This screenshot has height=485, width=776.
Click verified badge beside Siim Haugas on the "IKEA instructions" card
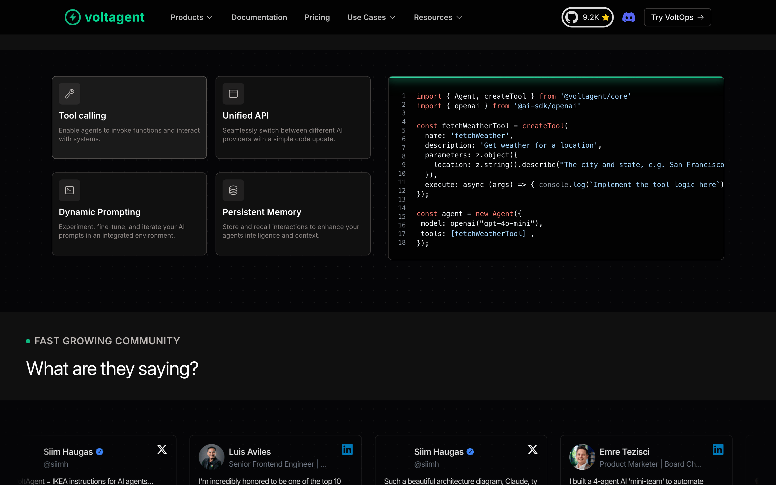click(x=100, y=452)
